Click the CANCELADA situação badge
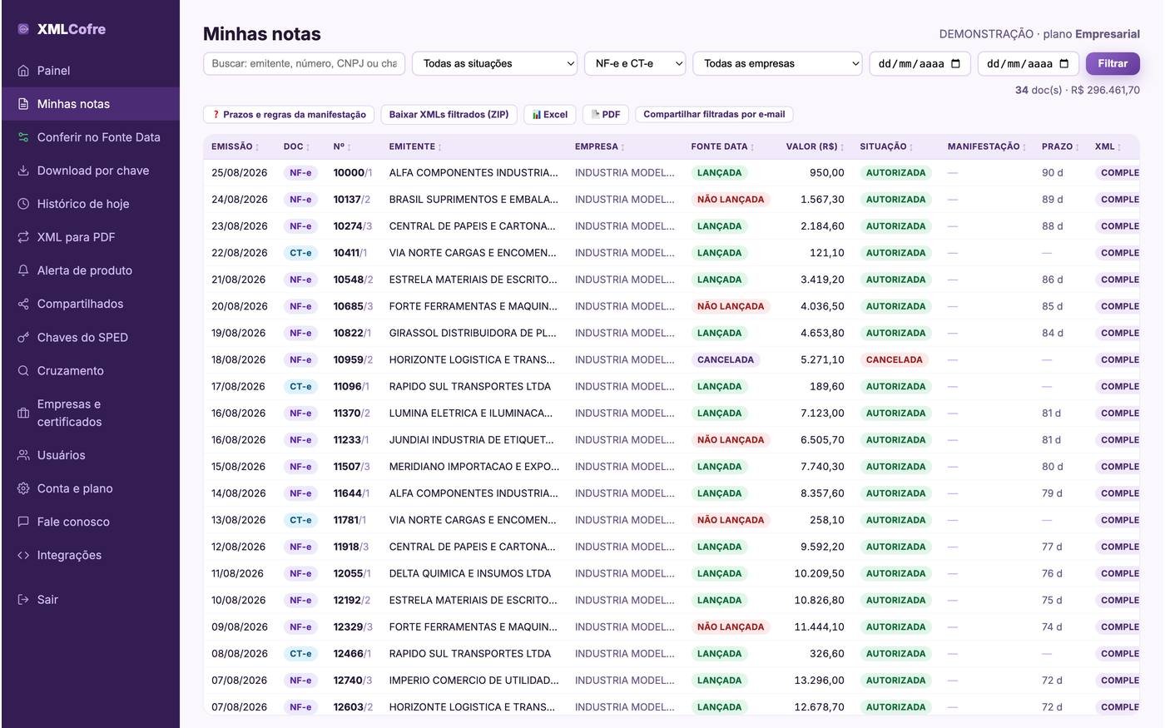1165x728 pixels. 894,360
